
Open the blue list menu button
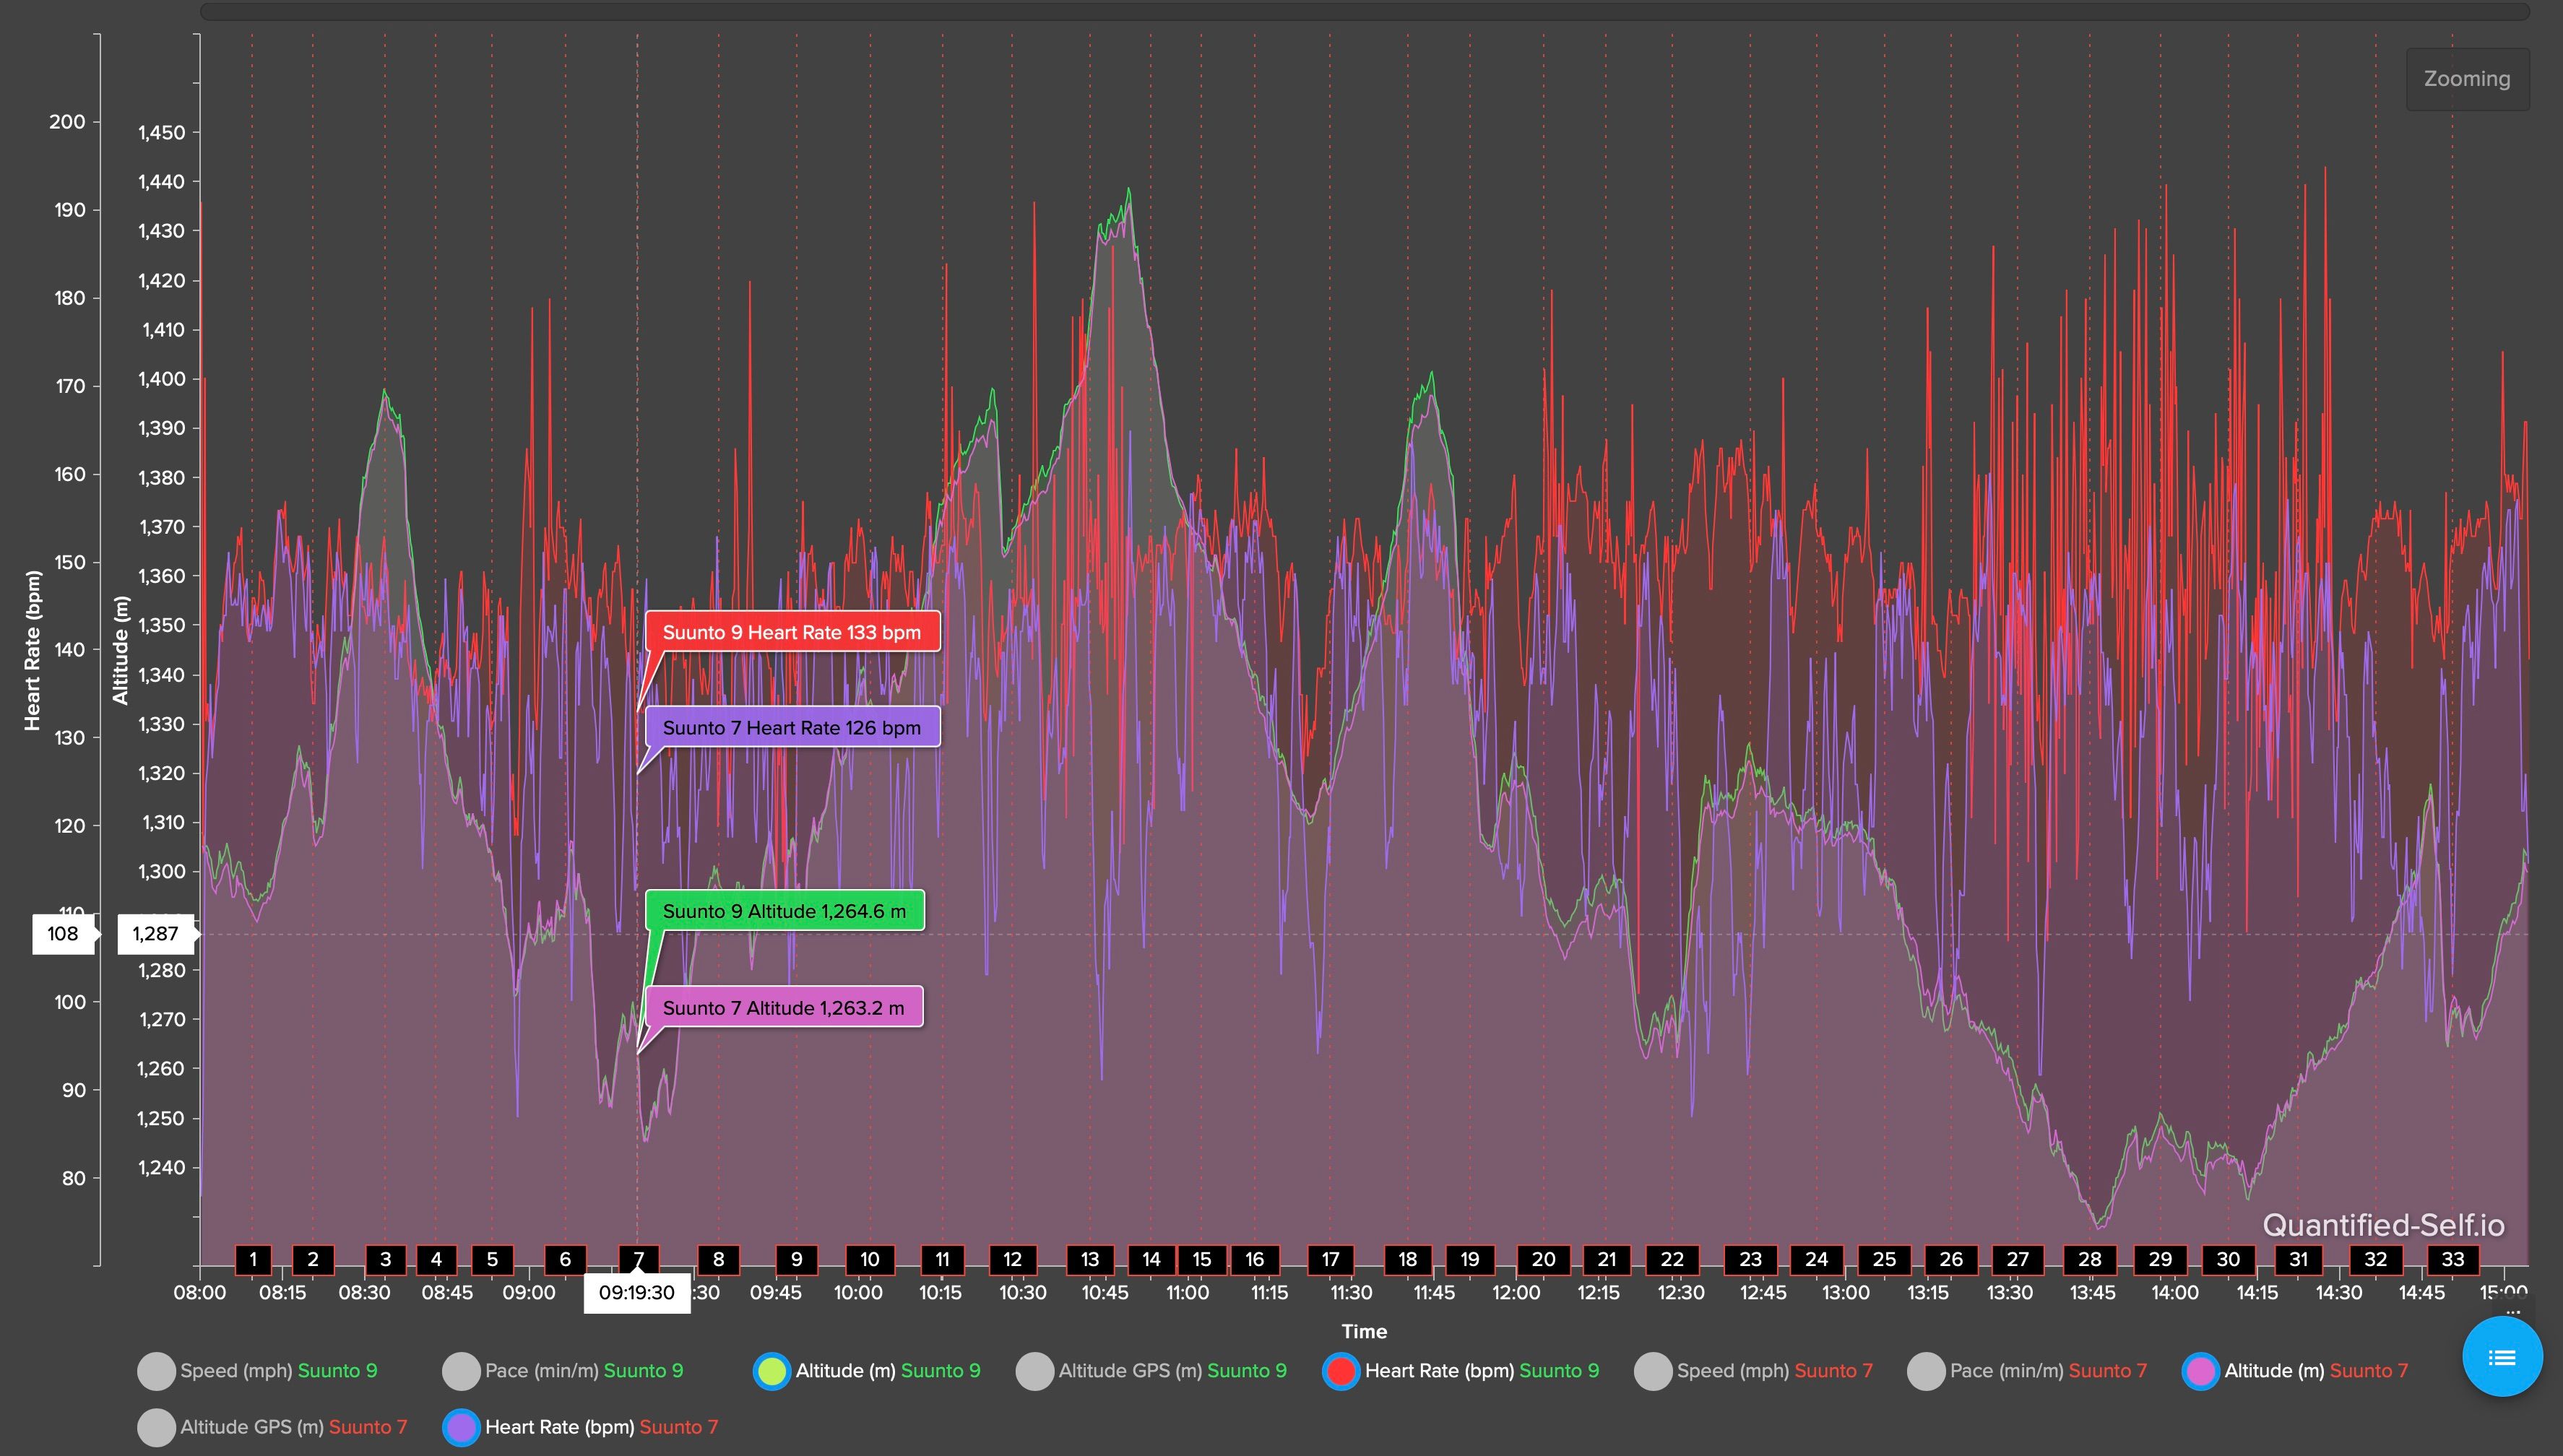(2502, 1357)
